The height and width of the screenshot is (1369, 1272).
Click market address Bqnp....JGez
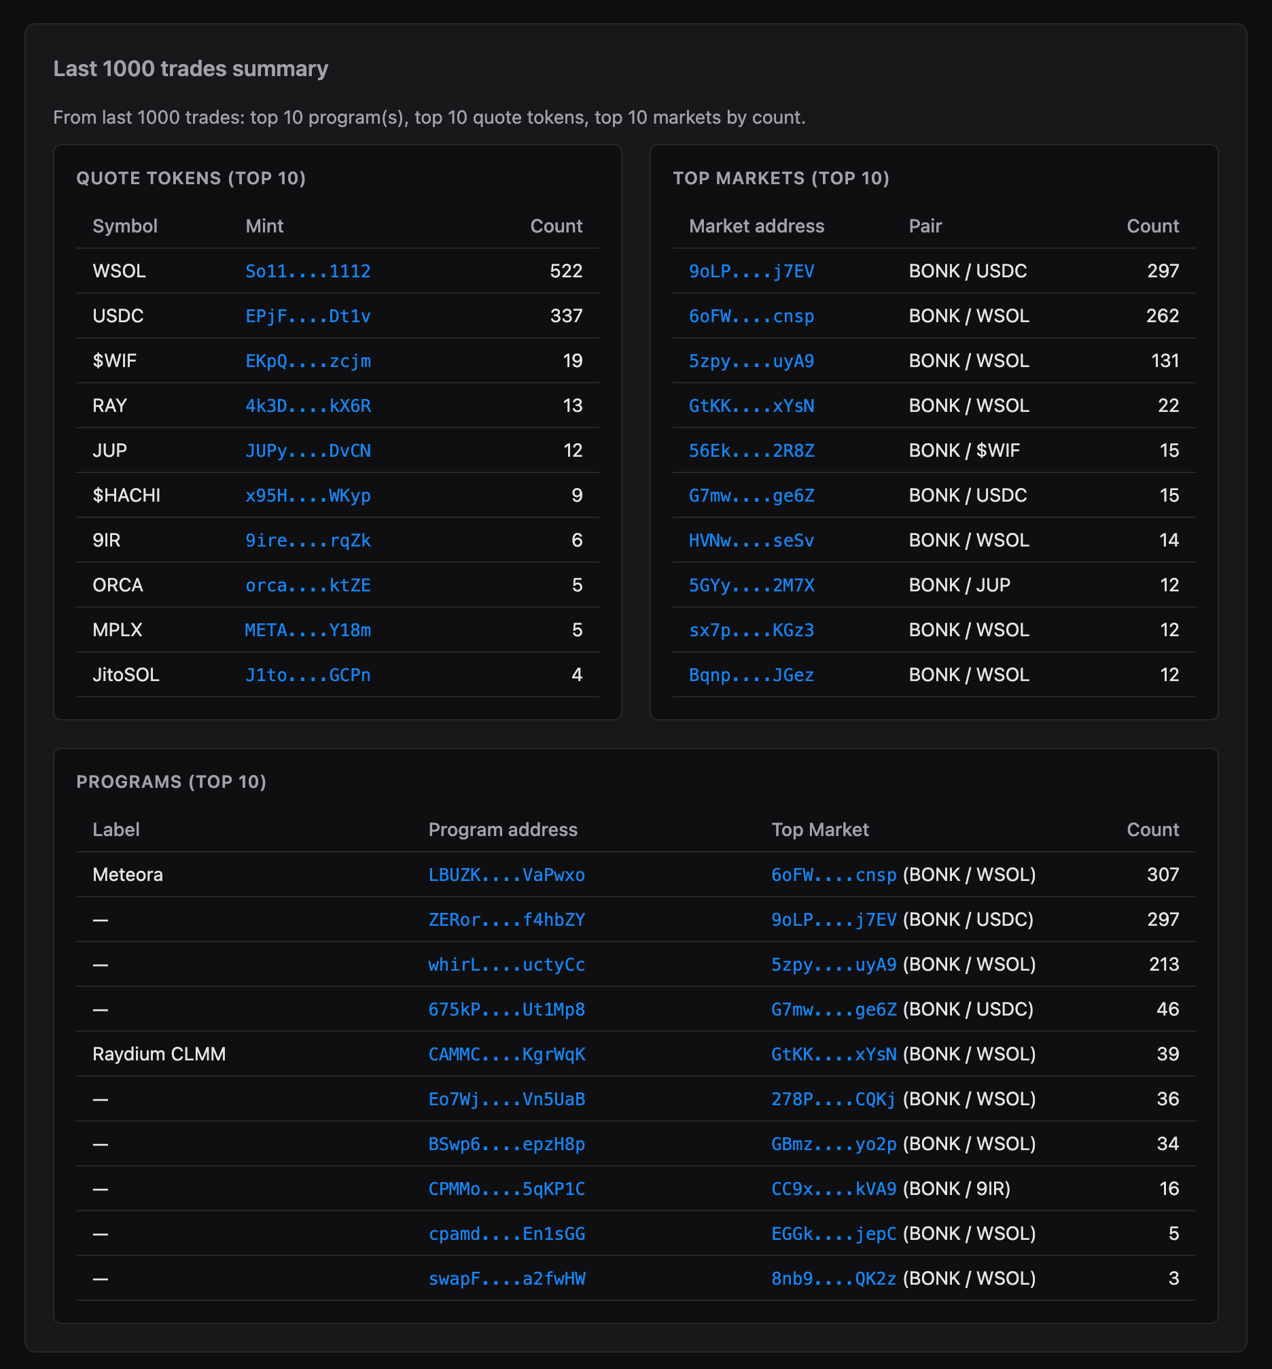(752, 675)
